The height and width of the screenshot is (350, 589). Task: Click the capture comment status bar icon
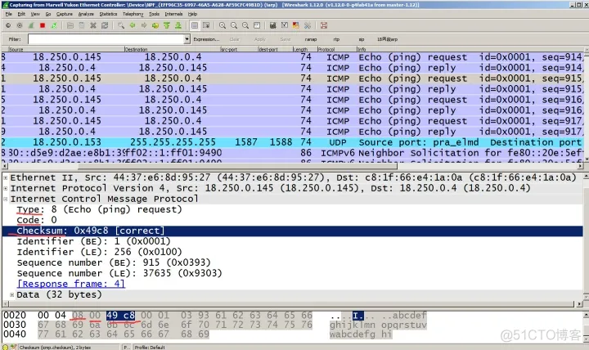[13, 347]
